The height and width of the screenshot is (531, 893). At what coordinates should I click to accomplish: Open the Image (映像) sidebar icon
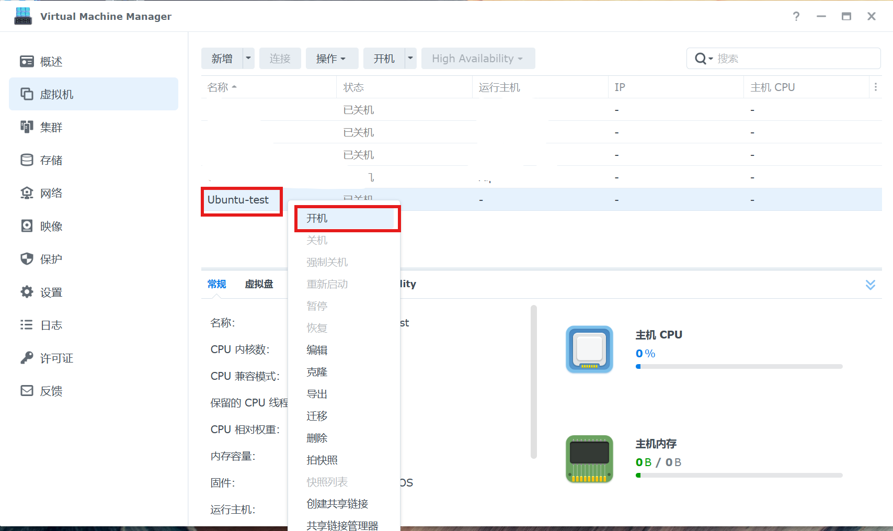pos(27,226)
